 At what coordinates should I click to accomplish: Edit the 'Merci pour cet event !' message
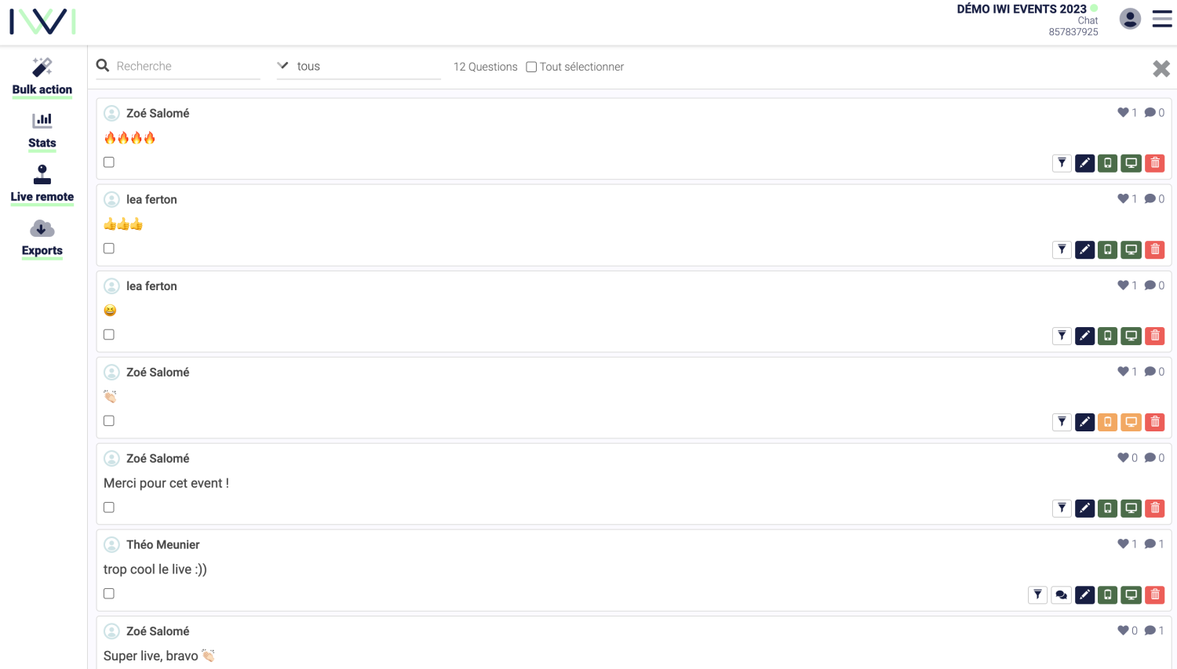pos(1085,508)
